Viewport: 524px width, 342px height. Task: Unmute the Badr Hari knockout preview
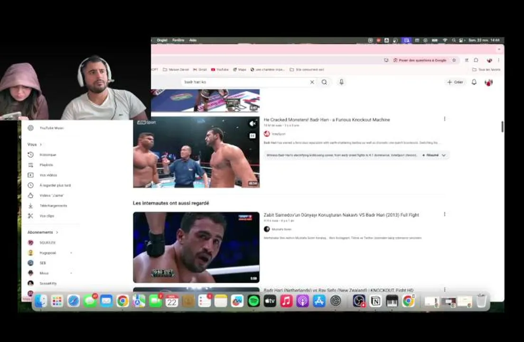coord(253,123)
